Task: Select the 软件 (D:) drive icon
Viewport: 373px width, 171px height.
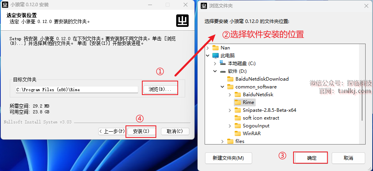Action: 223,71
